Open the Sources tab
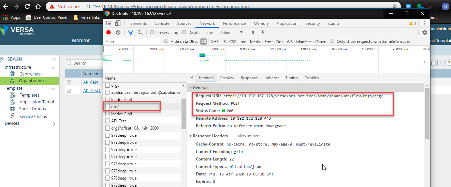 tap(184, 23)
